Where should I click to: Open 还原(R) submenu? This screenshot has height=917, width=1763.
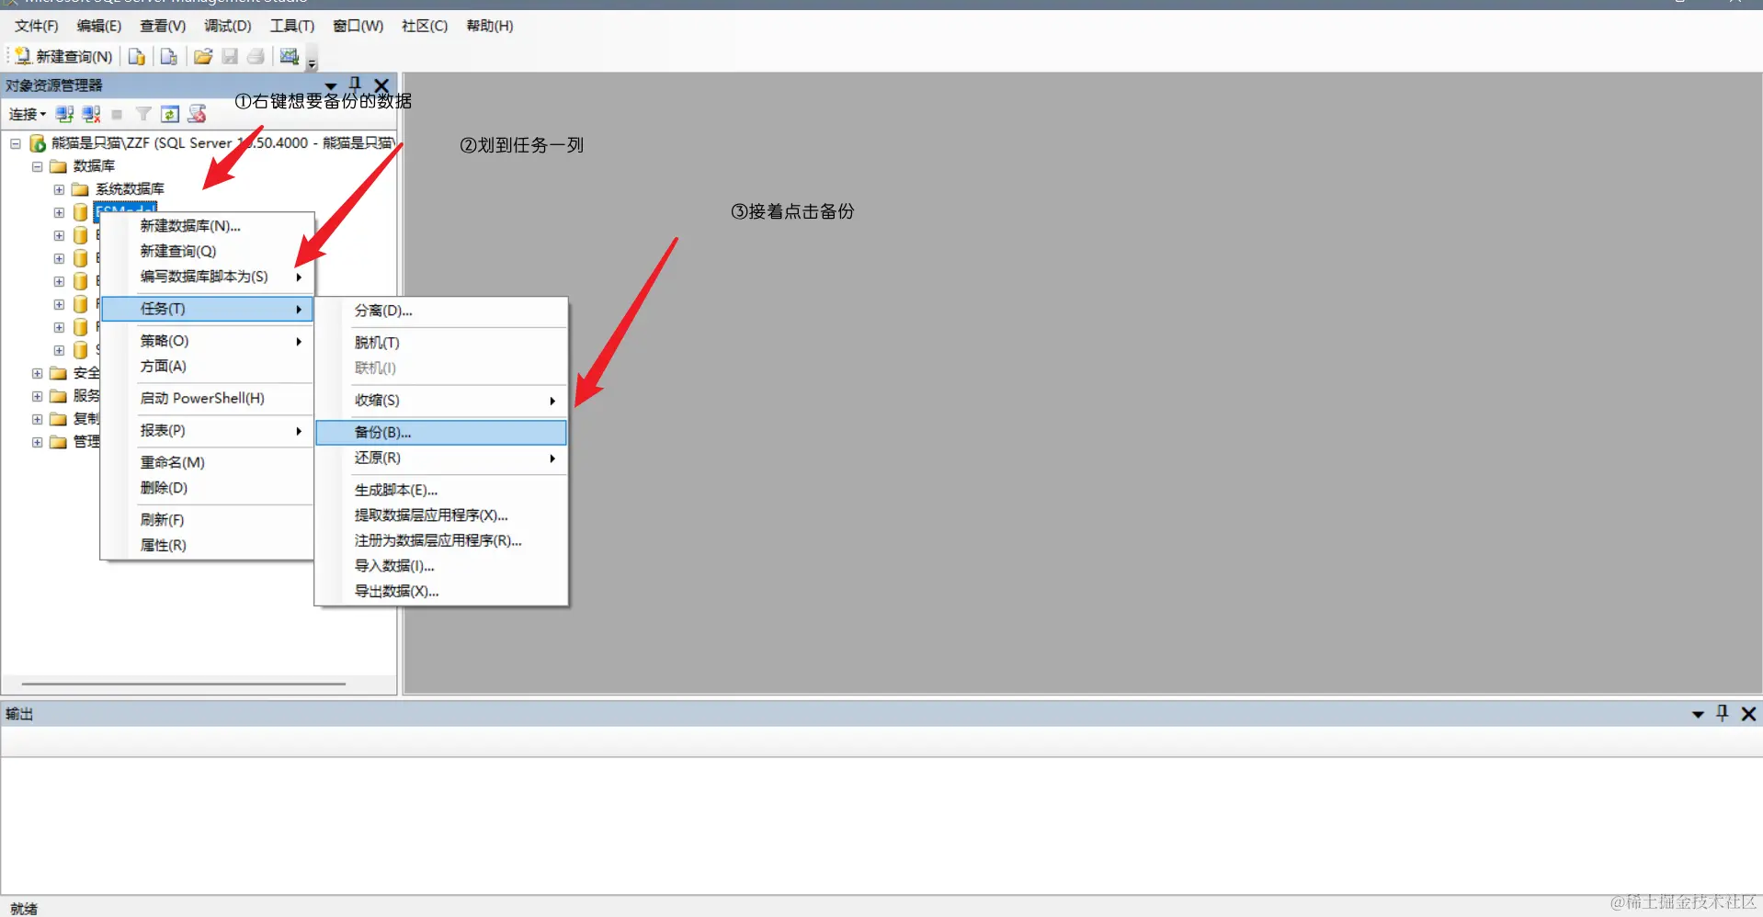pos(441,458)
